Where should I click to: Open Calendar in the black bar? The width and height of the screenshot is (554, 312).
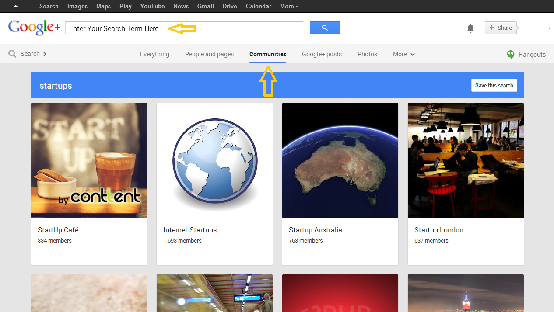259,6
